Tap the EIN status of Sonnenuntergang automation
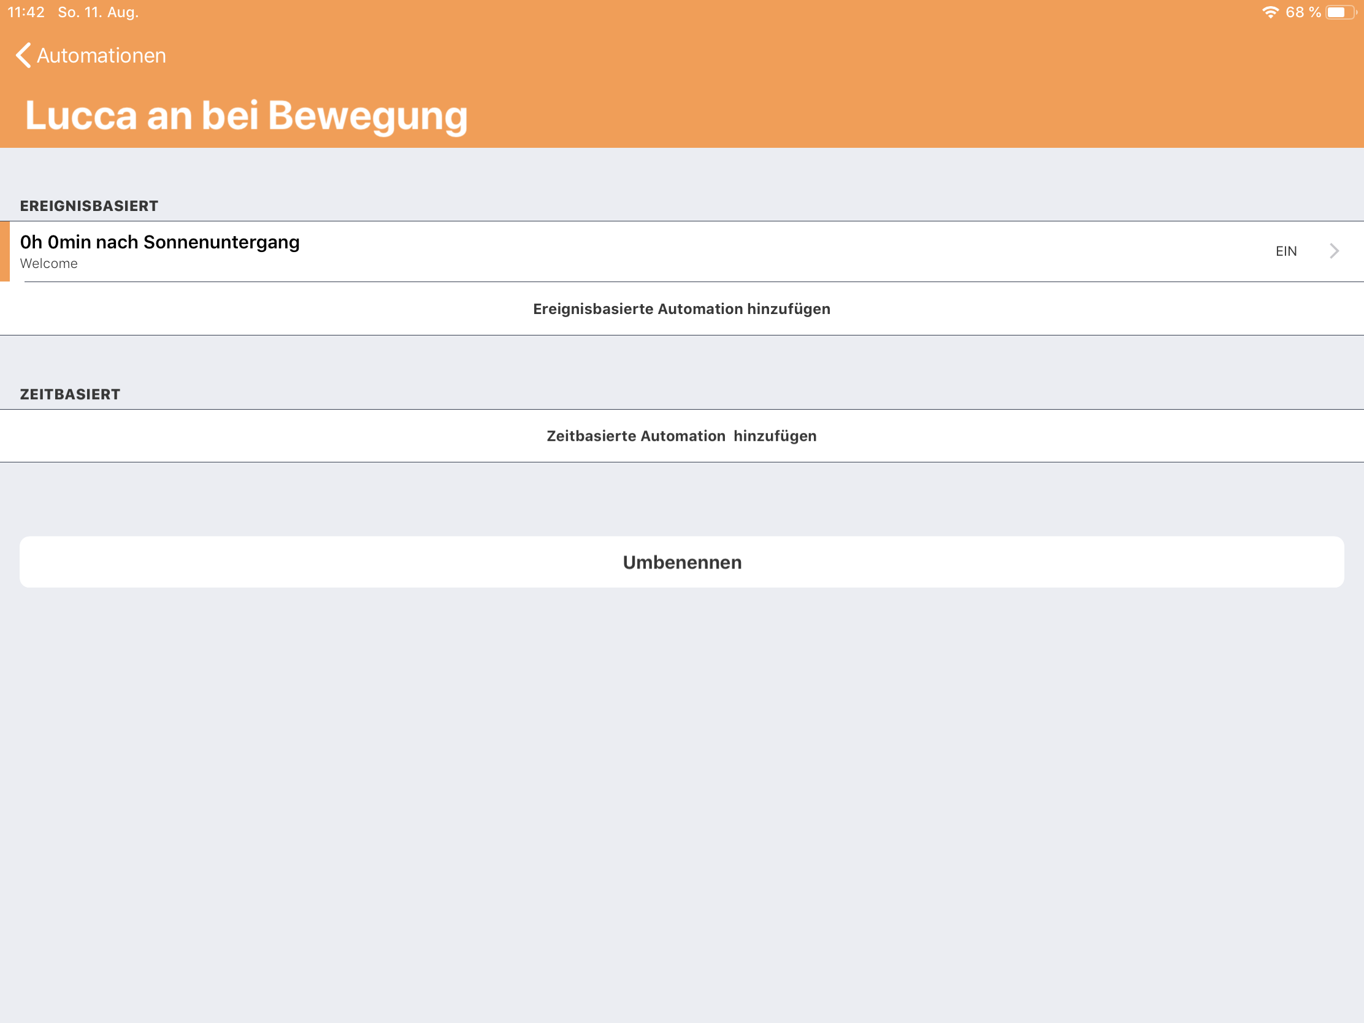Viewport: 1364px width, 1023px height. point(1285,251)
